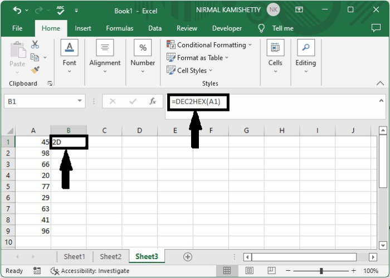Switch to Page Break Preview

click(x=271, y=271)
